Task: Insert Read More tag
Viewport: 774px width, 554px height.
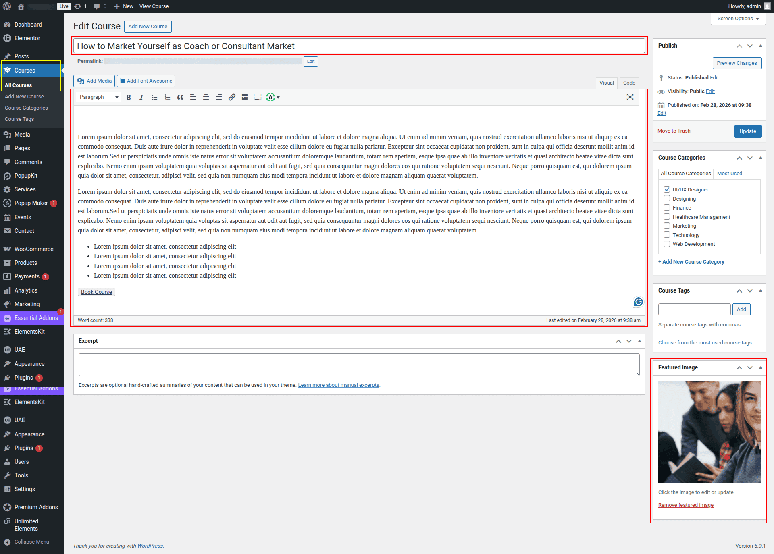Action: coord(245,97)
